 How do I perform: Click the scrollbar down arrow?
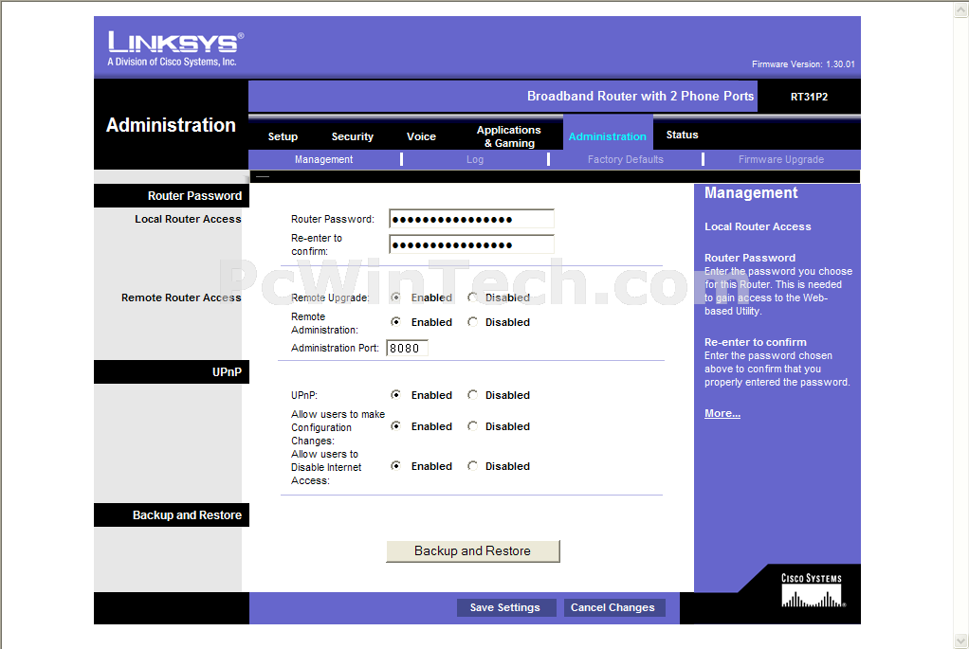(961, 640)
